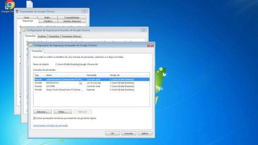The height and width of the screenshot is (145, 258).
Task: Click the Editar... button
Action: pyautogui.click(x=63, y=112)
